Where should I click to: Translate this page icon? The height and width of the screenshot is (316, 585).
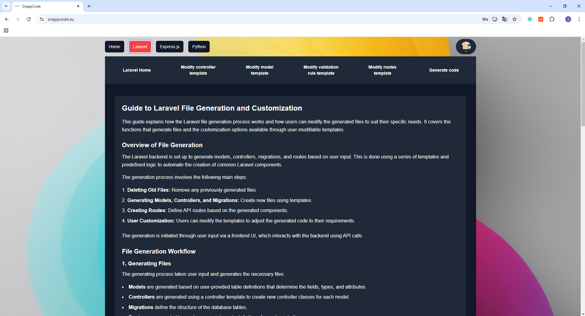[505, 19]
